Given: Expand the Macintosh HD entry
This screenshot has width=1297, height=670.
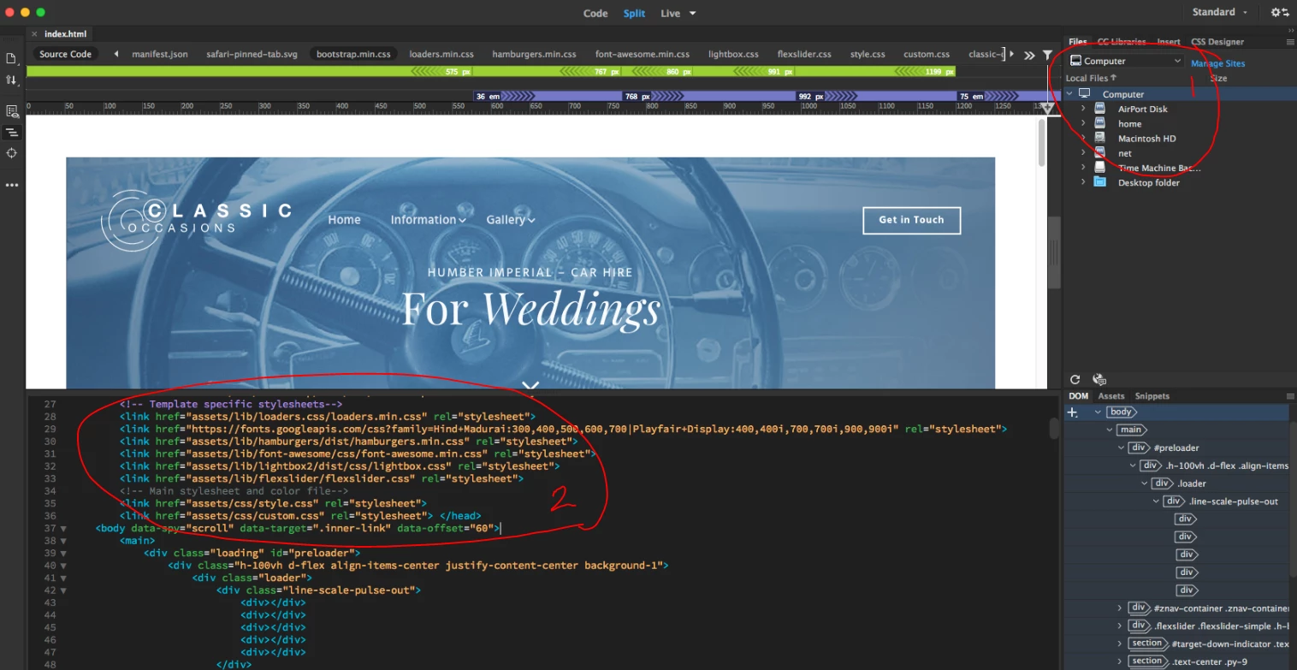Looking at the screenshot, I should (x=1083, y=138).
